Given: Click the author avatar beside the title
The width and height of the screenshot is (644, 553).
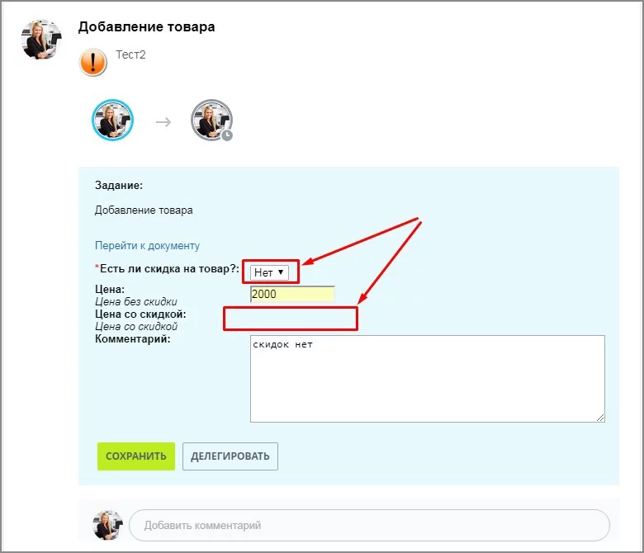Looking at the screenshot, I should 41,39.
